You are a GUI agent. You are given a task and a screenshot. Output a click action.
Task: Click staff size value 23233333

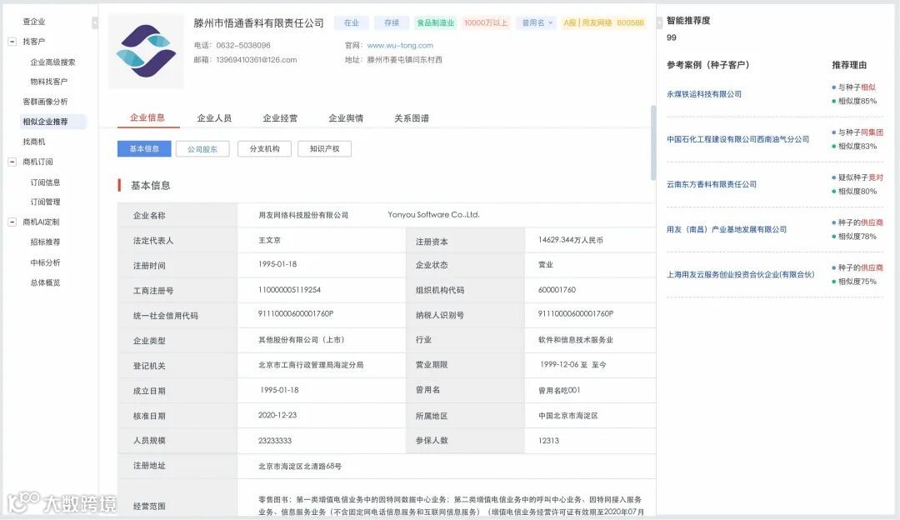[275, 441]
